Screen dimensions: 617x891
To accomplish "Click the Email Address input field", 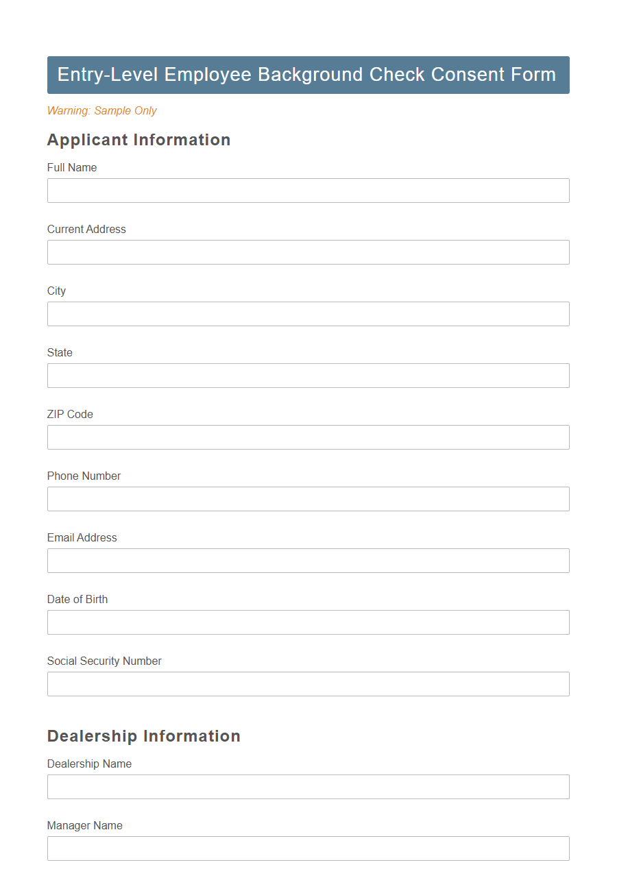I will (308, 561).
